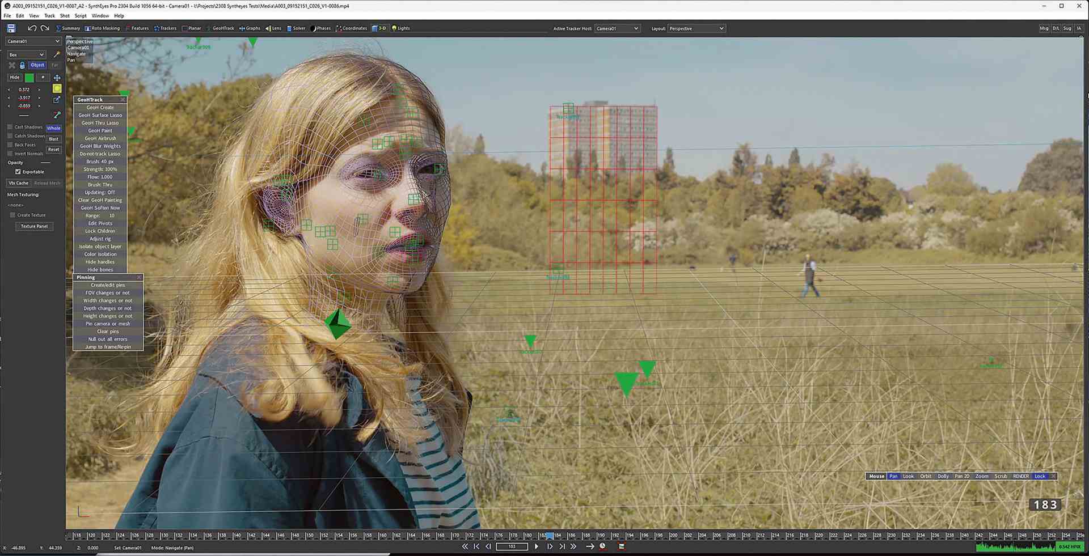Open the Coordinates panel
This screenshot has height=556, width=1089.
click(x=352, y=28)
